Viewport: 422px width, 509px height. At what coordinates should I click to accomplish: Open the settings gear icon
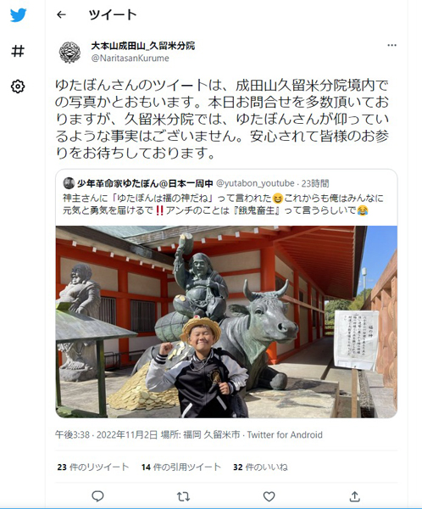[x=18, y=87]
